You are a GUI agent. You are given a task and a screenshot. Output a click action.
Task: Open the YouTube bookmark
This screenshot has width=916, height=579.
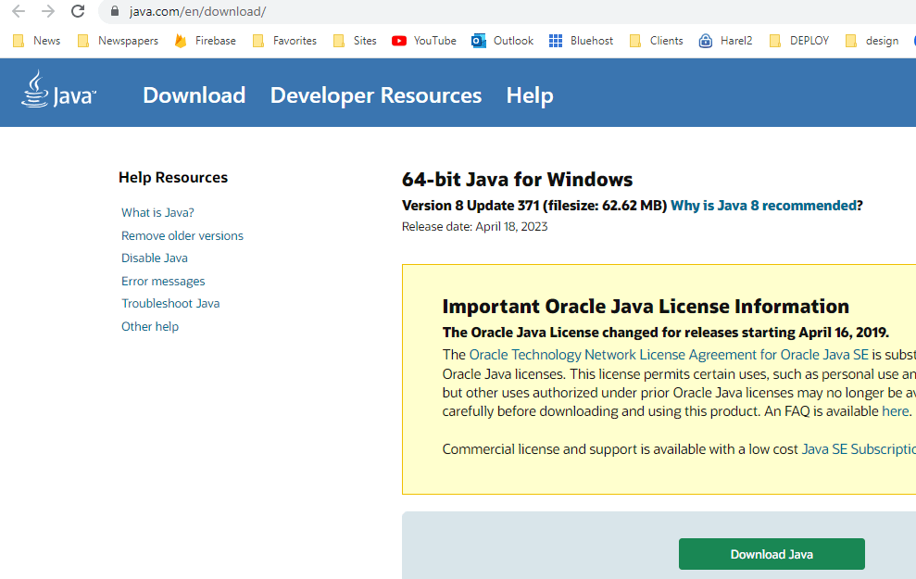click(x=424, y=41)
